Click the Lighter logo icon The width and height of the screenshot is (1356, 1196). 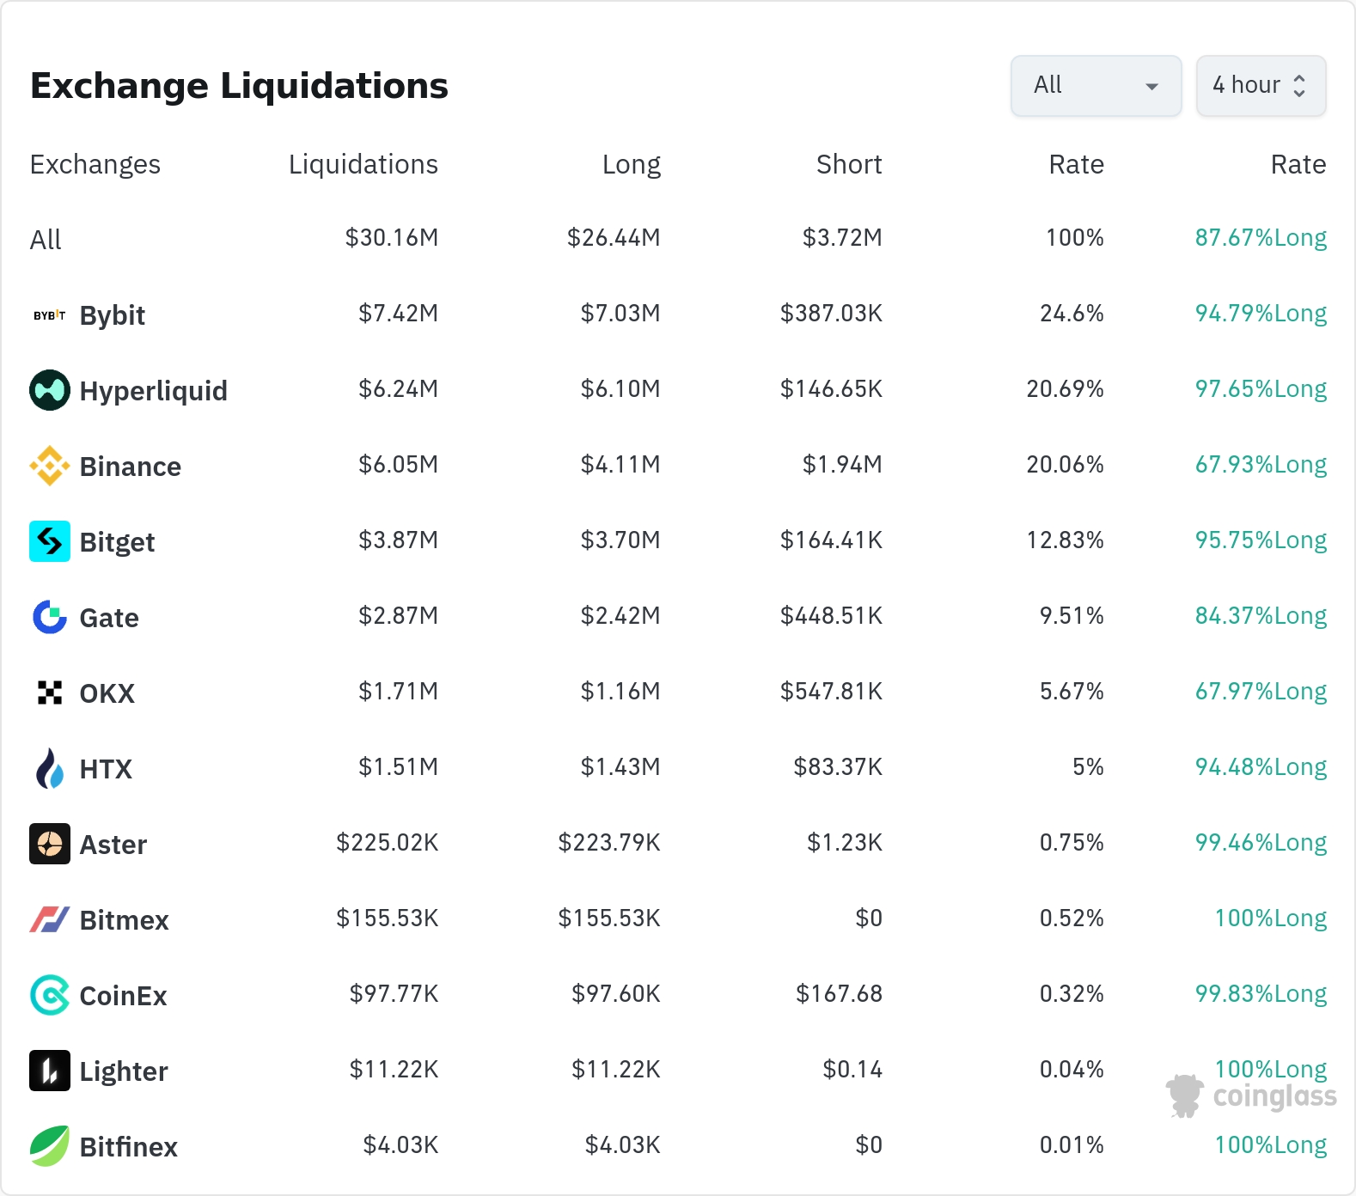tap(49, 1071)
